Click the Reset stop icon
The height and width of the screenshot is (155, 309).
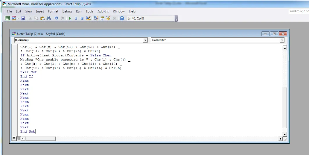82,18
